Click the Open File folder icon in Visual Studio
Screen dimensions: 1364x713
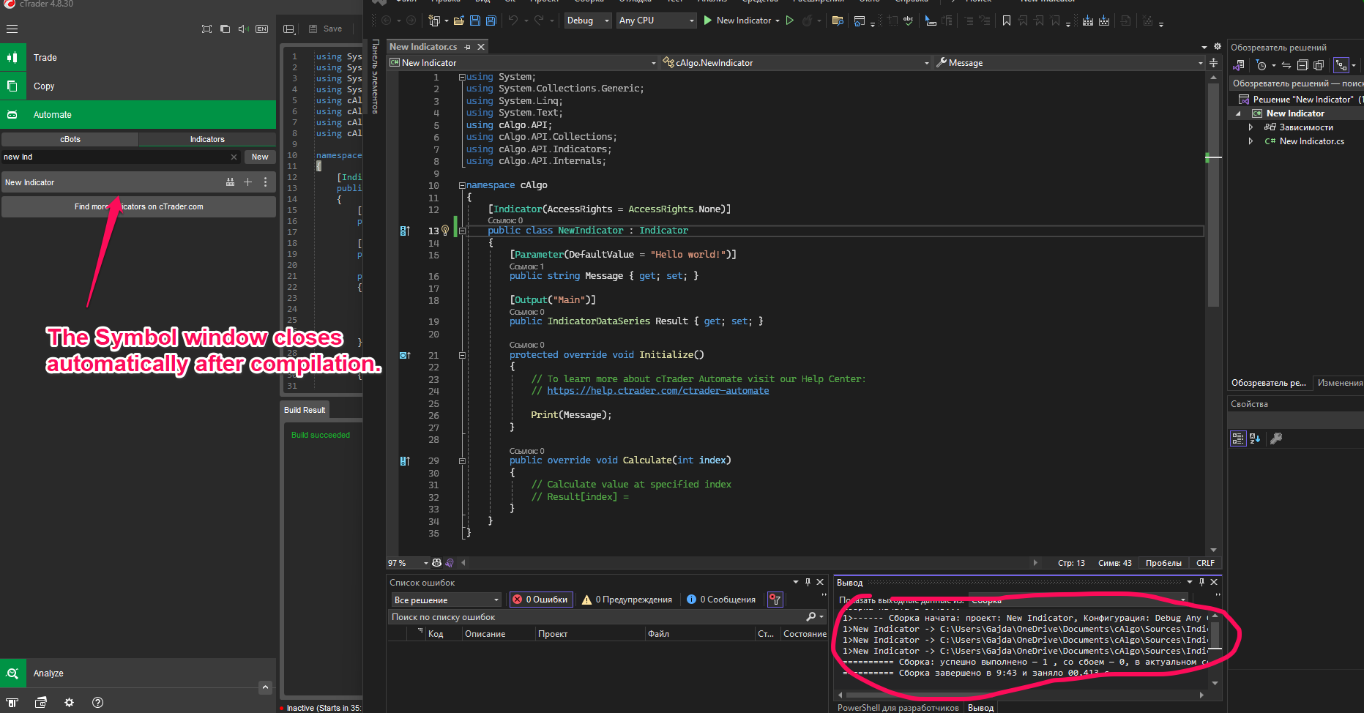tap(458, 20)
